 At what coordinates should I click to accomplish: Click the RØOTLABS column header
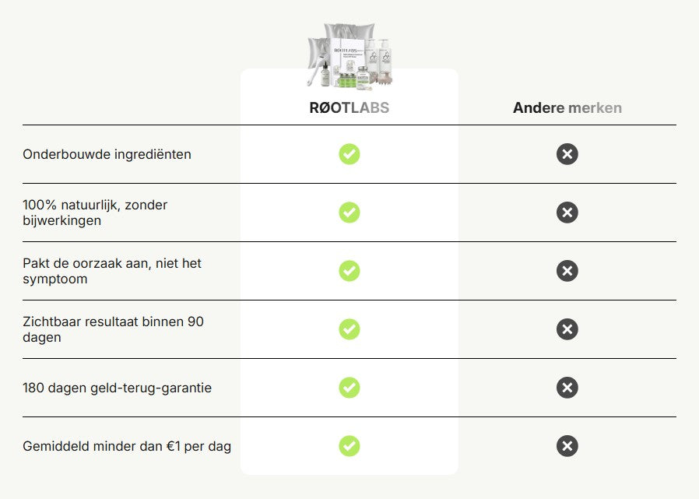(349, 108)
